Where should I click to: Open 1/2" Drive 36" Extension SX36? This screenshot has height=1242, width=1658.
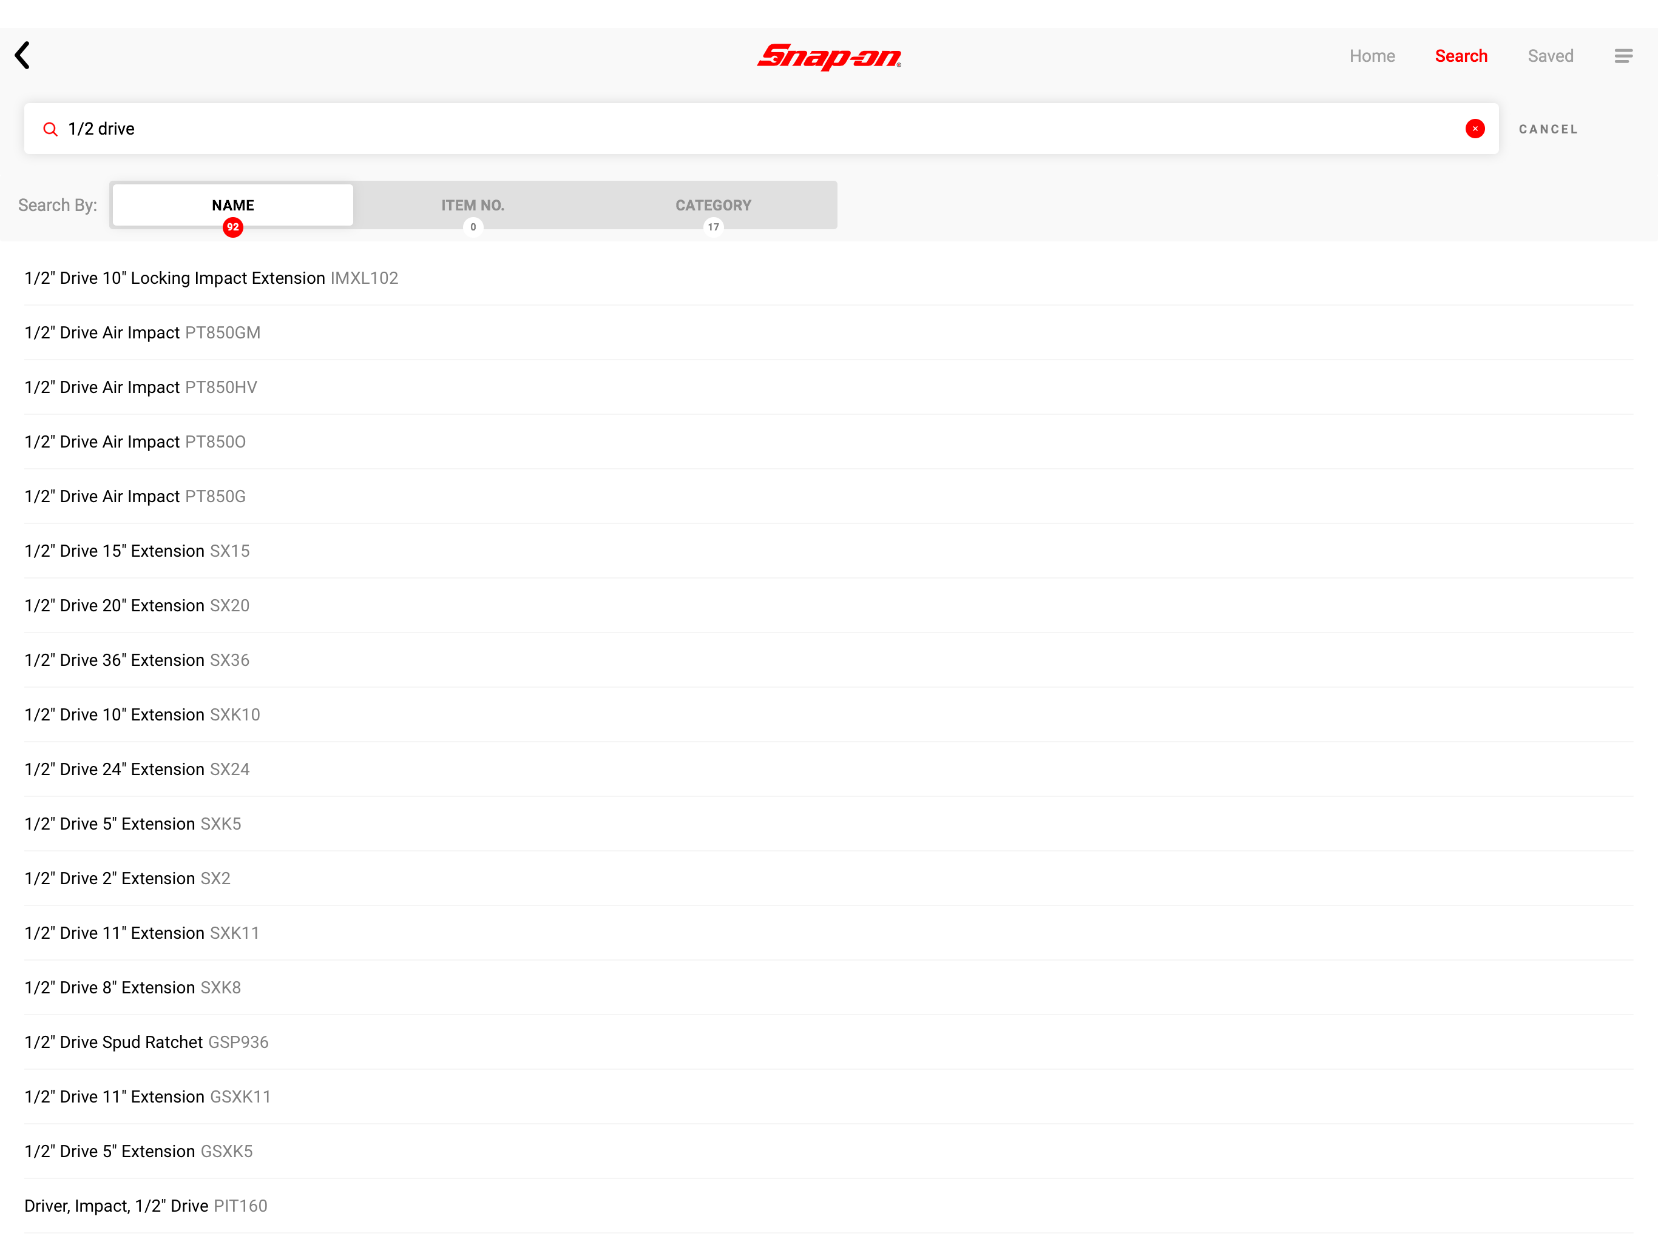pos(137,660)
